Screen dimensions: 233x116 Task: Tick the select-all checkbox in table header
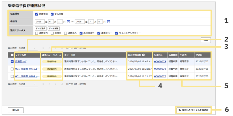[x=12, y=55]
